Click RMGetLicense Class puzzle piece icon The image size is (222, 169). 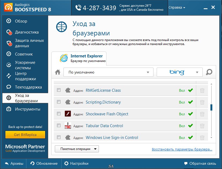point(68,90)
